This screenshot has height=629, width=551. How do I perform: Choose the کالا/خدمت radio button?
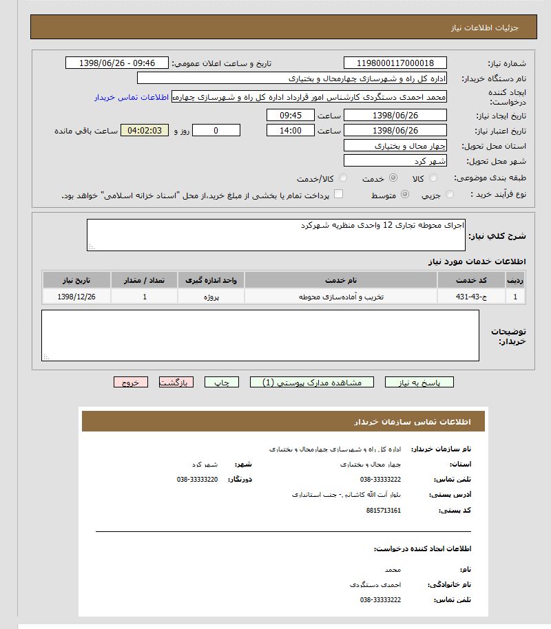point(344,178)
